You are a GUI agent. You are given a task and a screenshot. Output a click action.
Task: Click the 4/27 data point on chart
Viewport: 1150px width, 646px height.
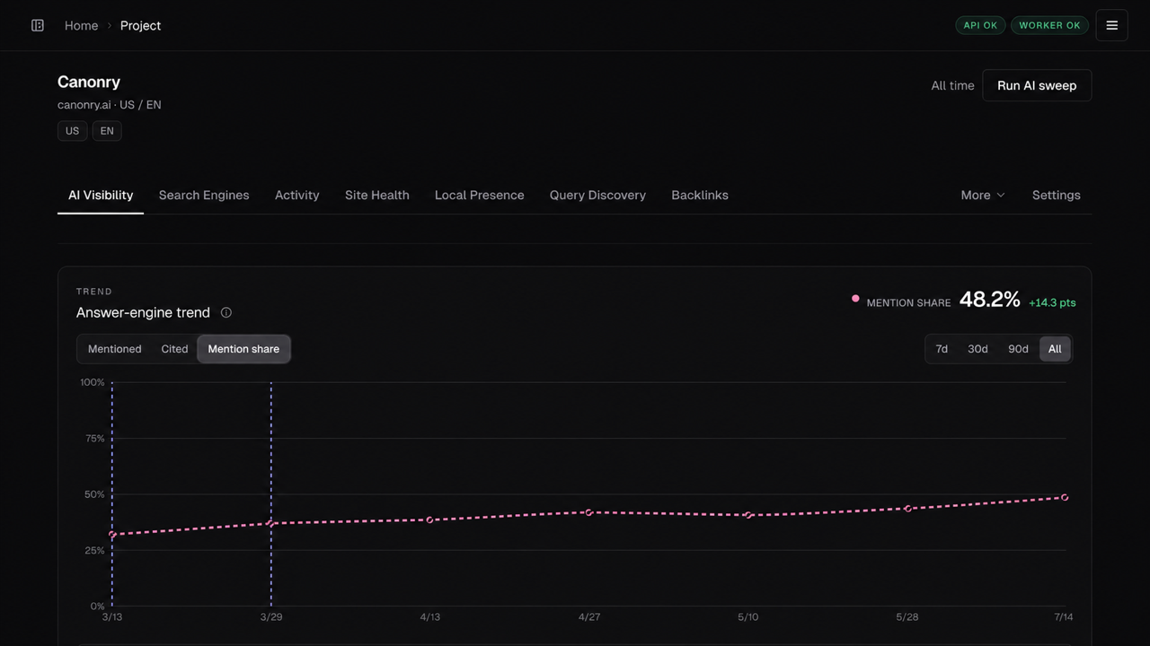(x=589, y=512)
